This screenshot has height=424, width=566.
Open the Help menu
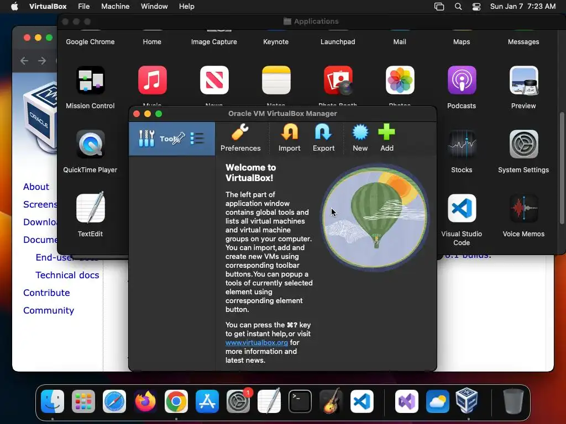click(x=187, y=7)
